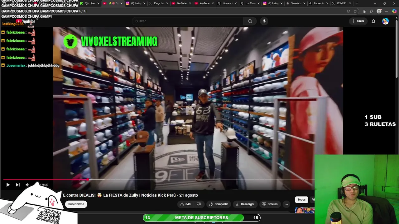The height and width of the screenshot is (224, 399).
Task: Share the video with Compartir
Action: (x=218, y=204)
